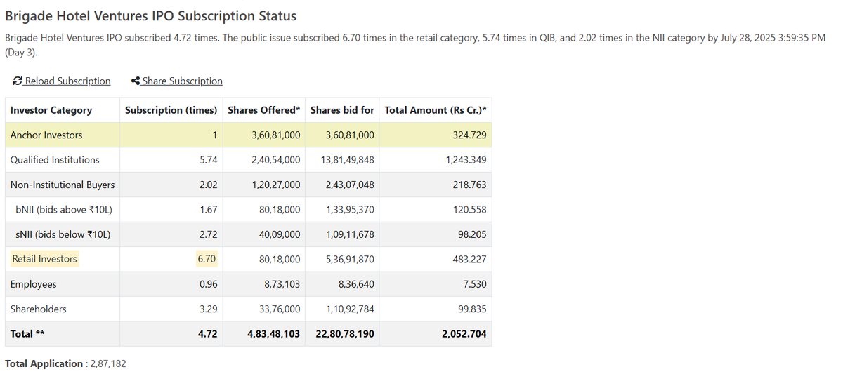
Task: Select Qualified Institutions shares offered 2,40,54,000
Action: (x=275, y=160)
